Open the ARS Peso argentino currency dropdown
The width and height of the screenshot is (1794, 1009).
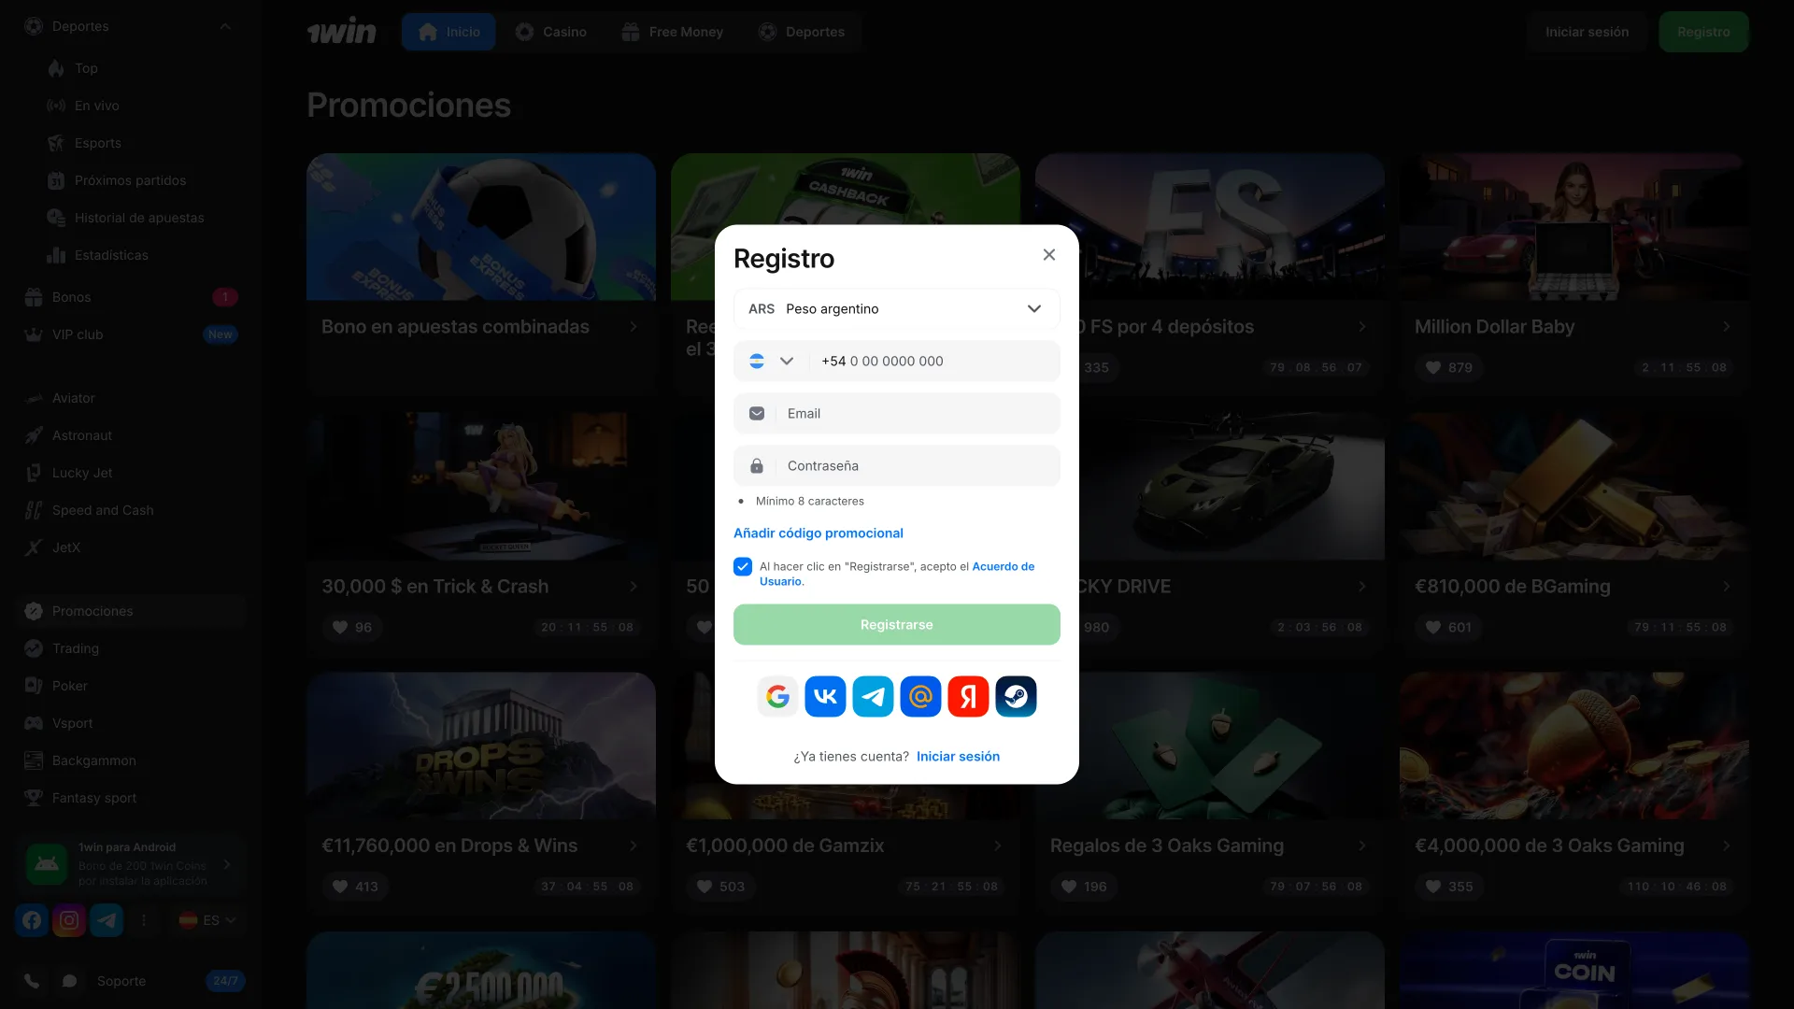click(896, 309)
